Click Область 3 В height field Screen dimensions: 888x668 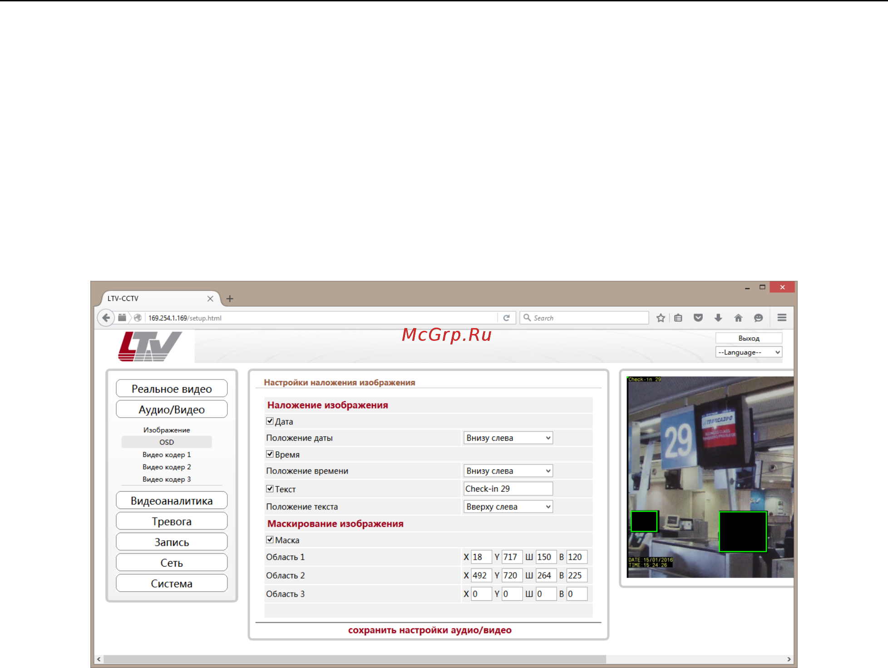[577, 593]
